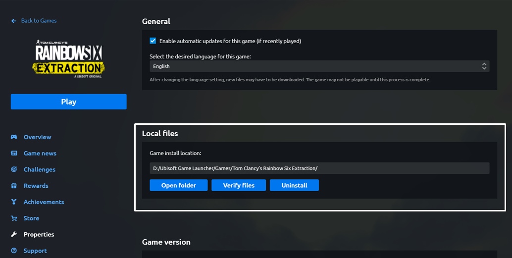The height and width of the screenshot is (258, 512).
Task: Open the Store section
Action: pyautogui.click(x=31, y=218)
